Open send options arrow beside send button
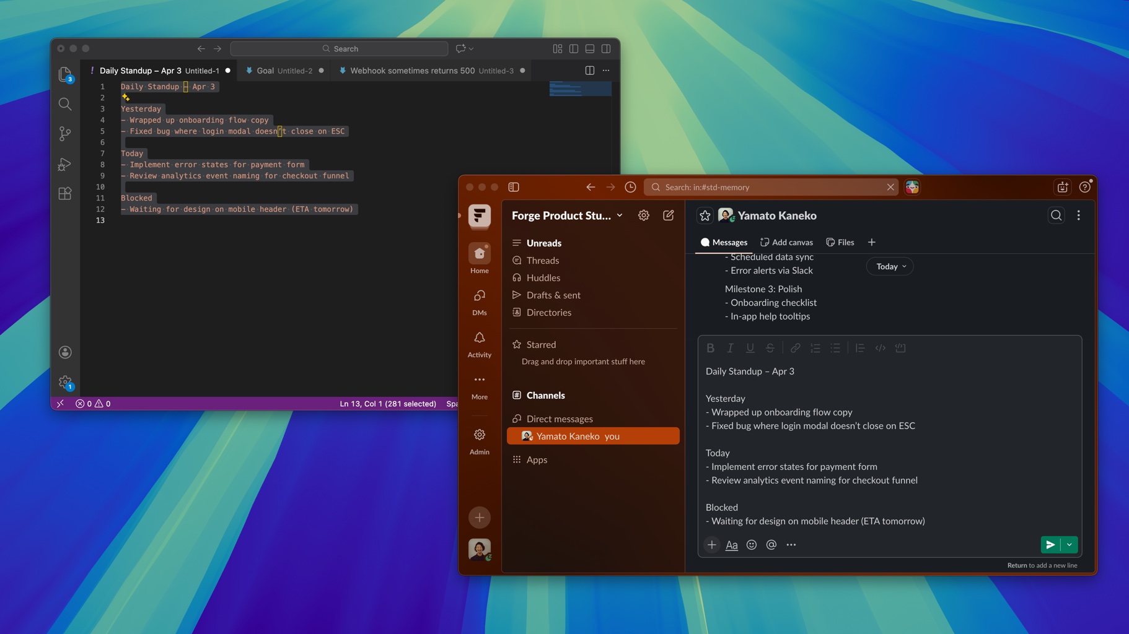This screenshot has width=1129, height=634. coord(1070,545)
